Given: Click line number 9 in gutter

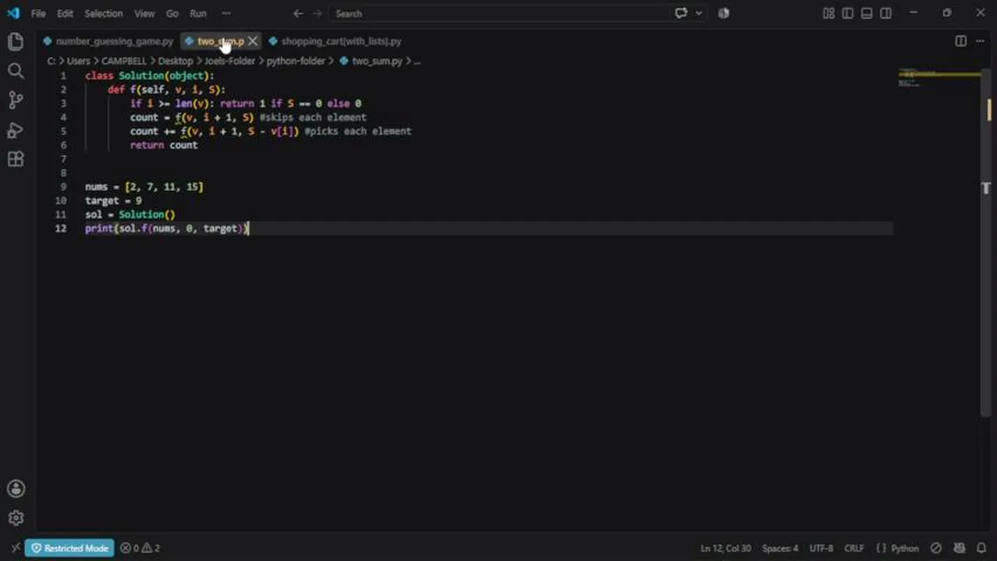Looking at the screenshot, I should click(63, 187).
